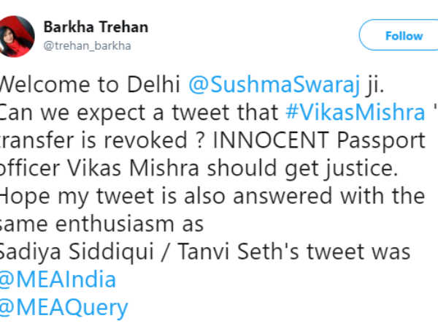Click 'with the' at end of Hope line
Viewport: 438px width, 329px height.
(x=383, y=195)
